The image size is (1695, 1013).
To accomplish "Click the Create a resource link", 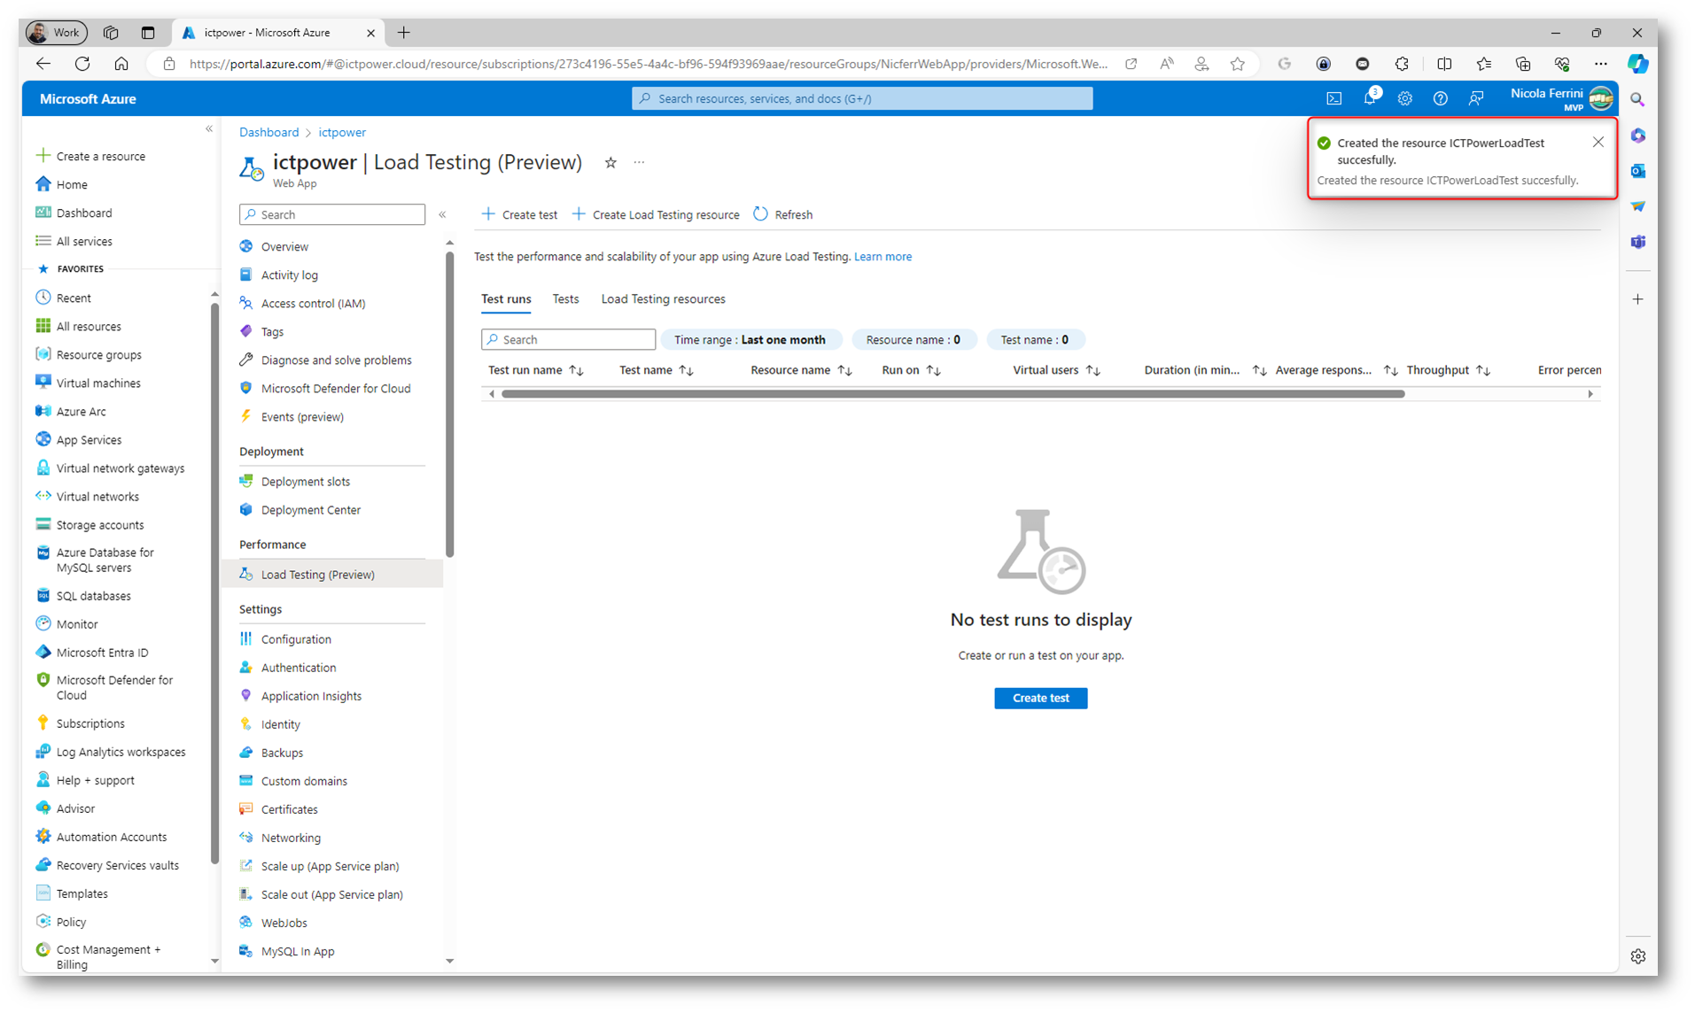I will point(90,156).
